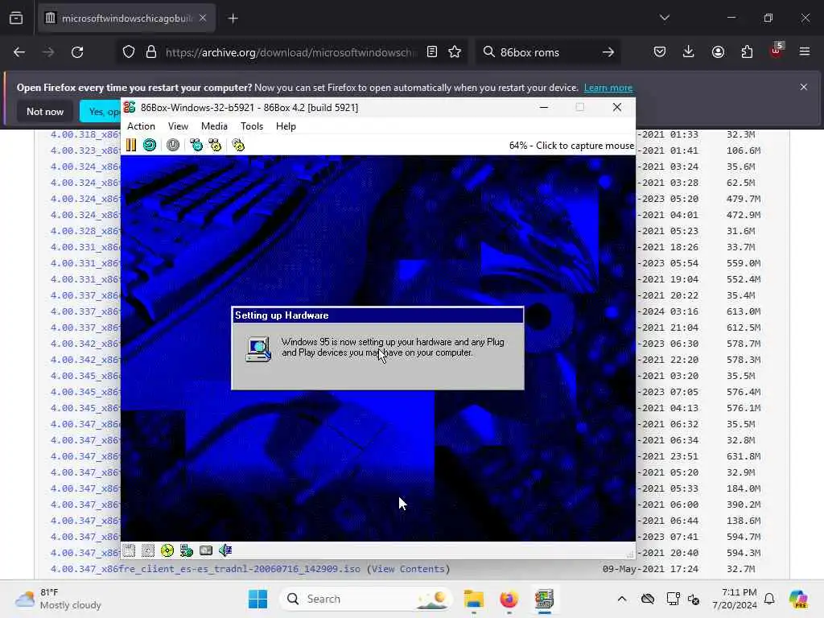Select the microsoftwindowschicagobuild tab
824x618 pixels.
(126, 19)
